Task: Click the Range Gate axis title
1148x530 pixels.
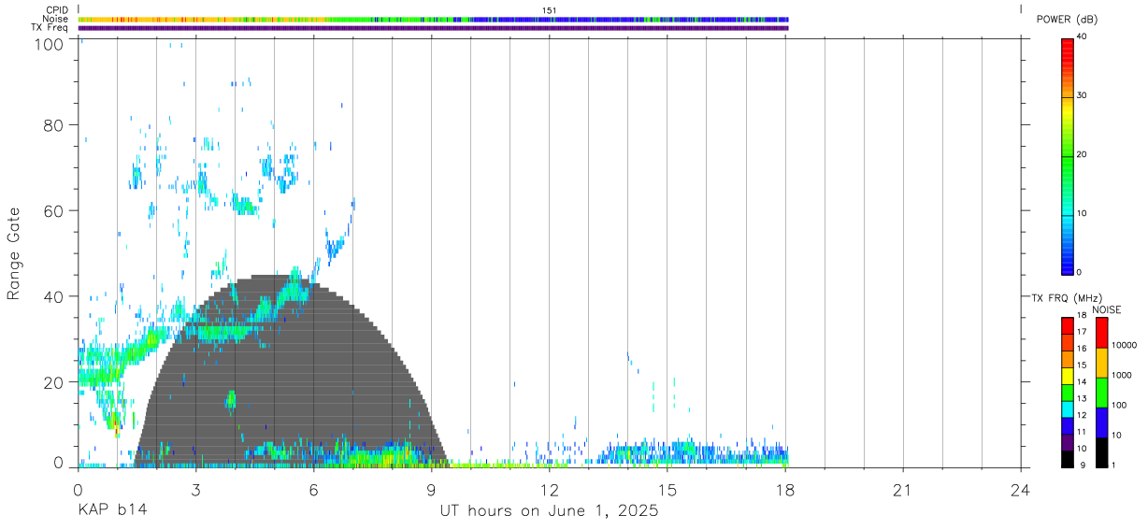Action: pos(14,253)
